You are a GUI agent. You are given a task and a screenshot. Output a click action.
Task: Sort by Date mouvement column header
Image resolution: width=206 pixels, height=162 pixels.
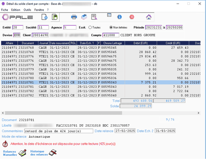tap(60, 43)
